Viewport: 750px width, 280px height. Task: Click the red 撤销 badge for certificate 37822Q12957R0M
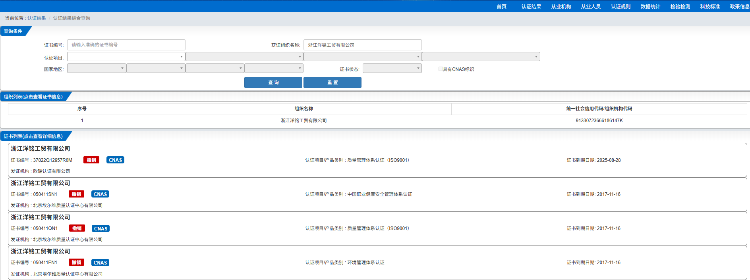point(91,160)
